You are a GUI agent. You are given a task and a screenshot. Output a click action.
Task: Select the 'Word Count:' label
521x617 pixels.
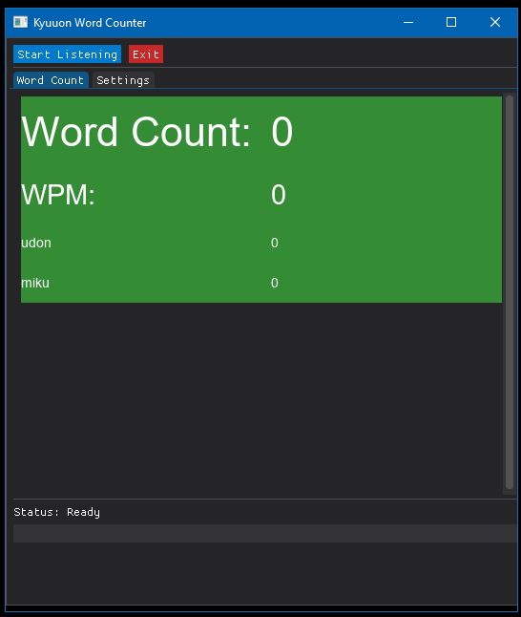[136, 132]
